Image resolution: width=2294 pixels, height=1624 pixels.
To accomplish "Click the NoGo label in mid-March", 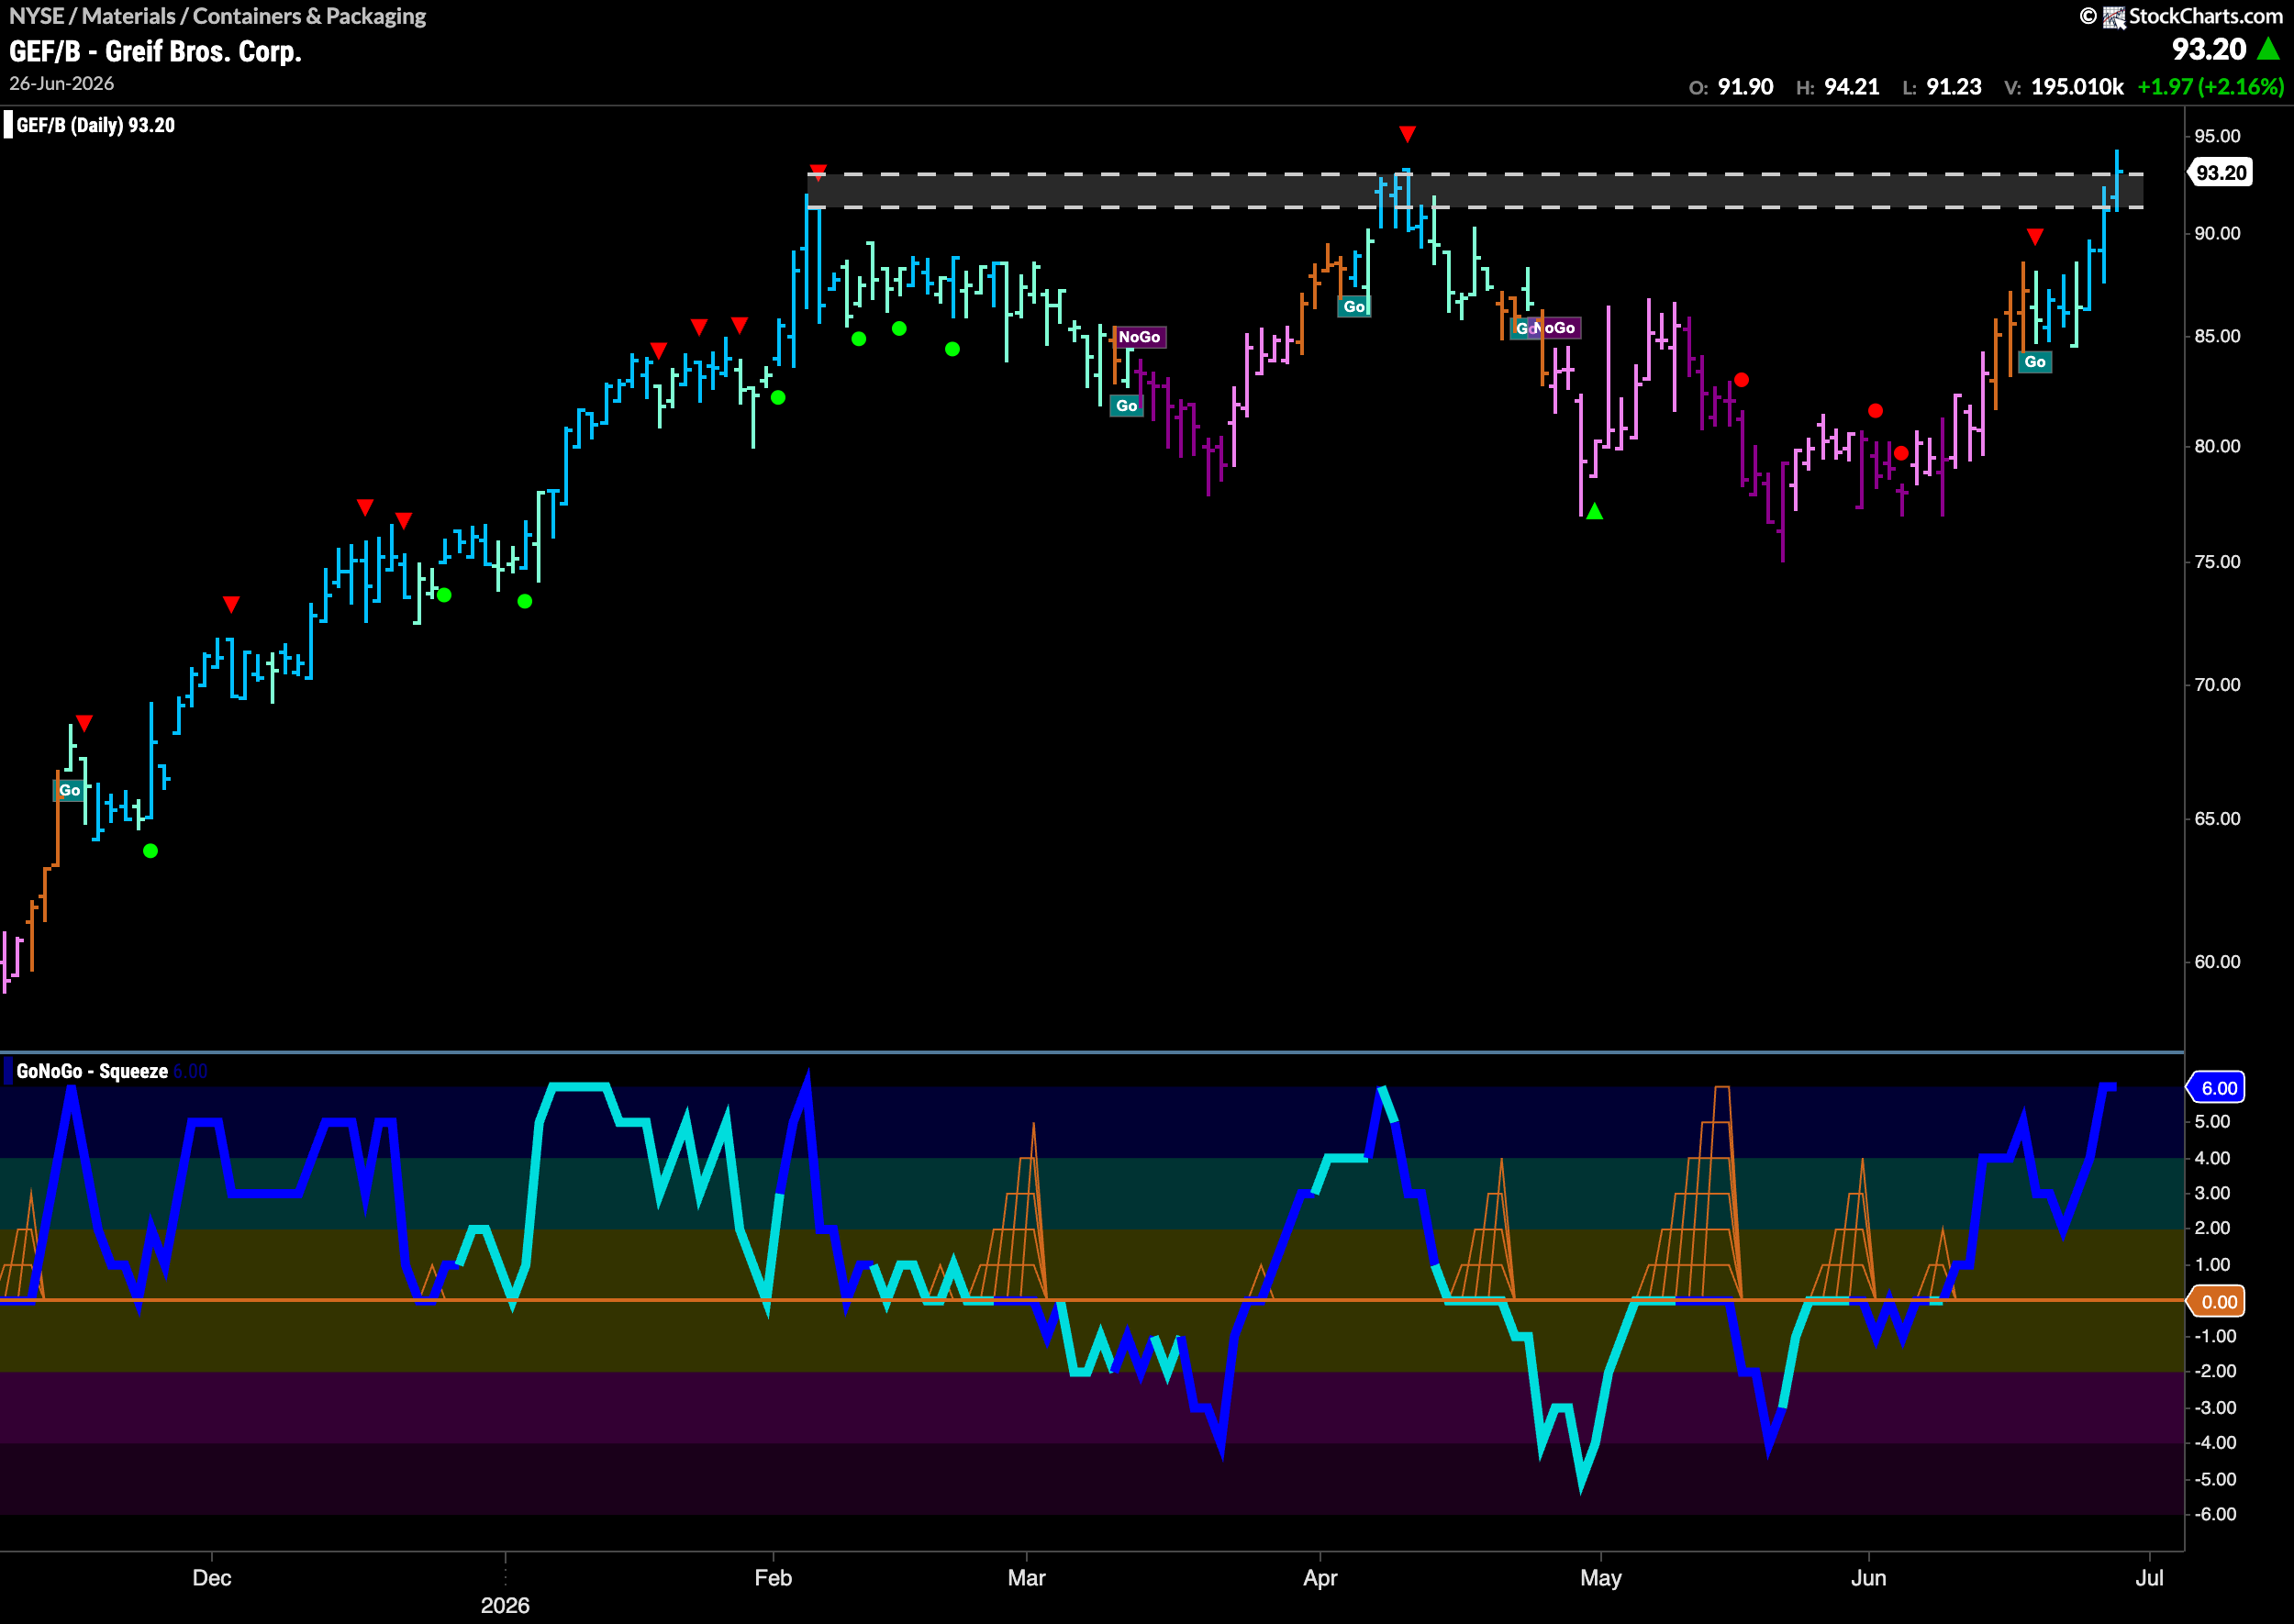I will coord(1139,337).
